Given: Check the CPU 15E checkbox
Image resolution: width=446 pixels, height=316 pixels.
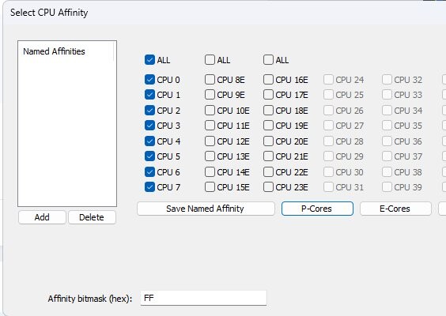Looking at the screenshot, I should coord(210,187).
